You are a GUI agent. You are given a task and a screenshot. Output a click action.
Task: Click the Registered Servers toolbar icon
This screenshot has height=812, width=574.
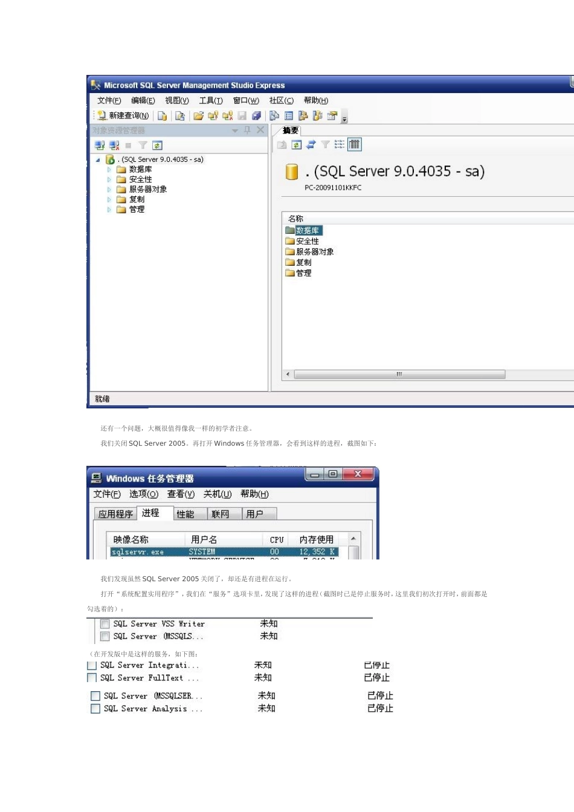tap(274, 115)
